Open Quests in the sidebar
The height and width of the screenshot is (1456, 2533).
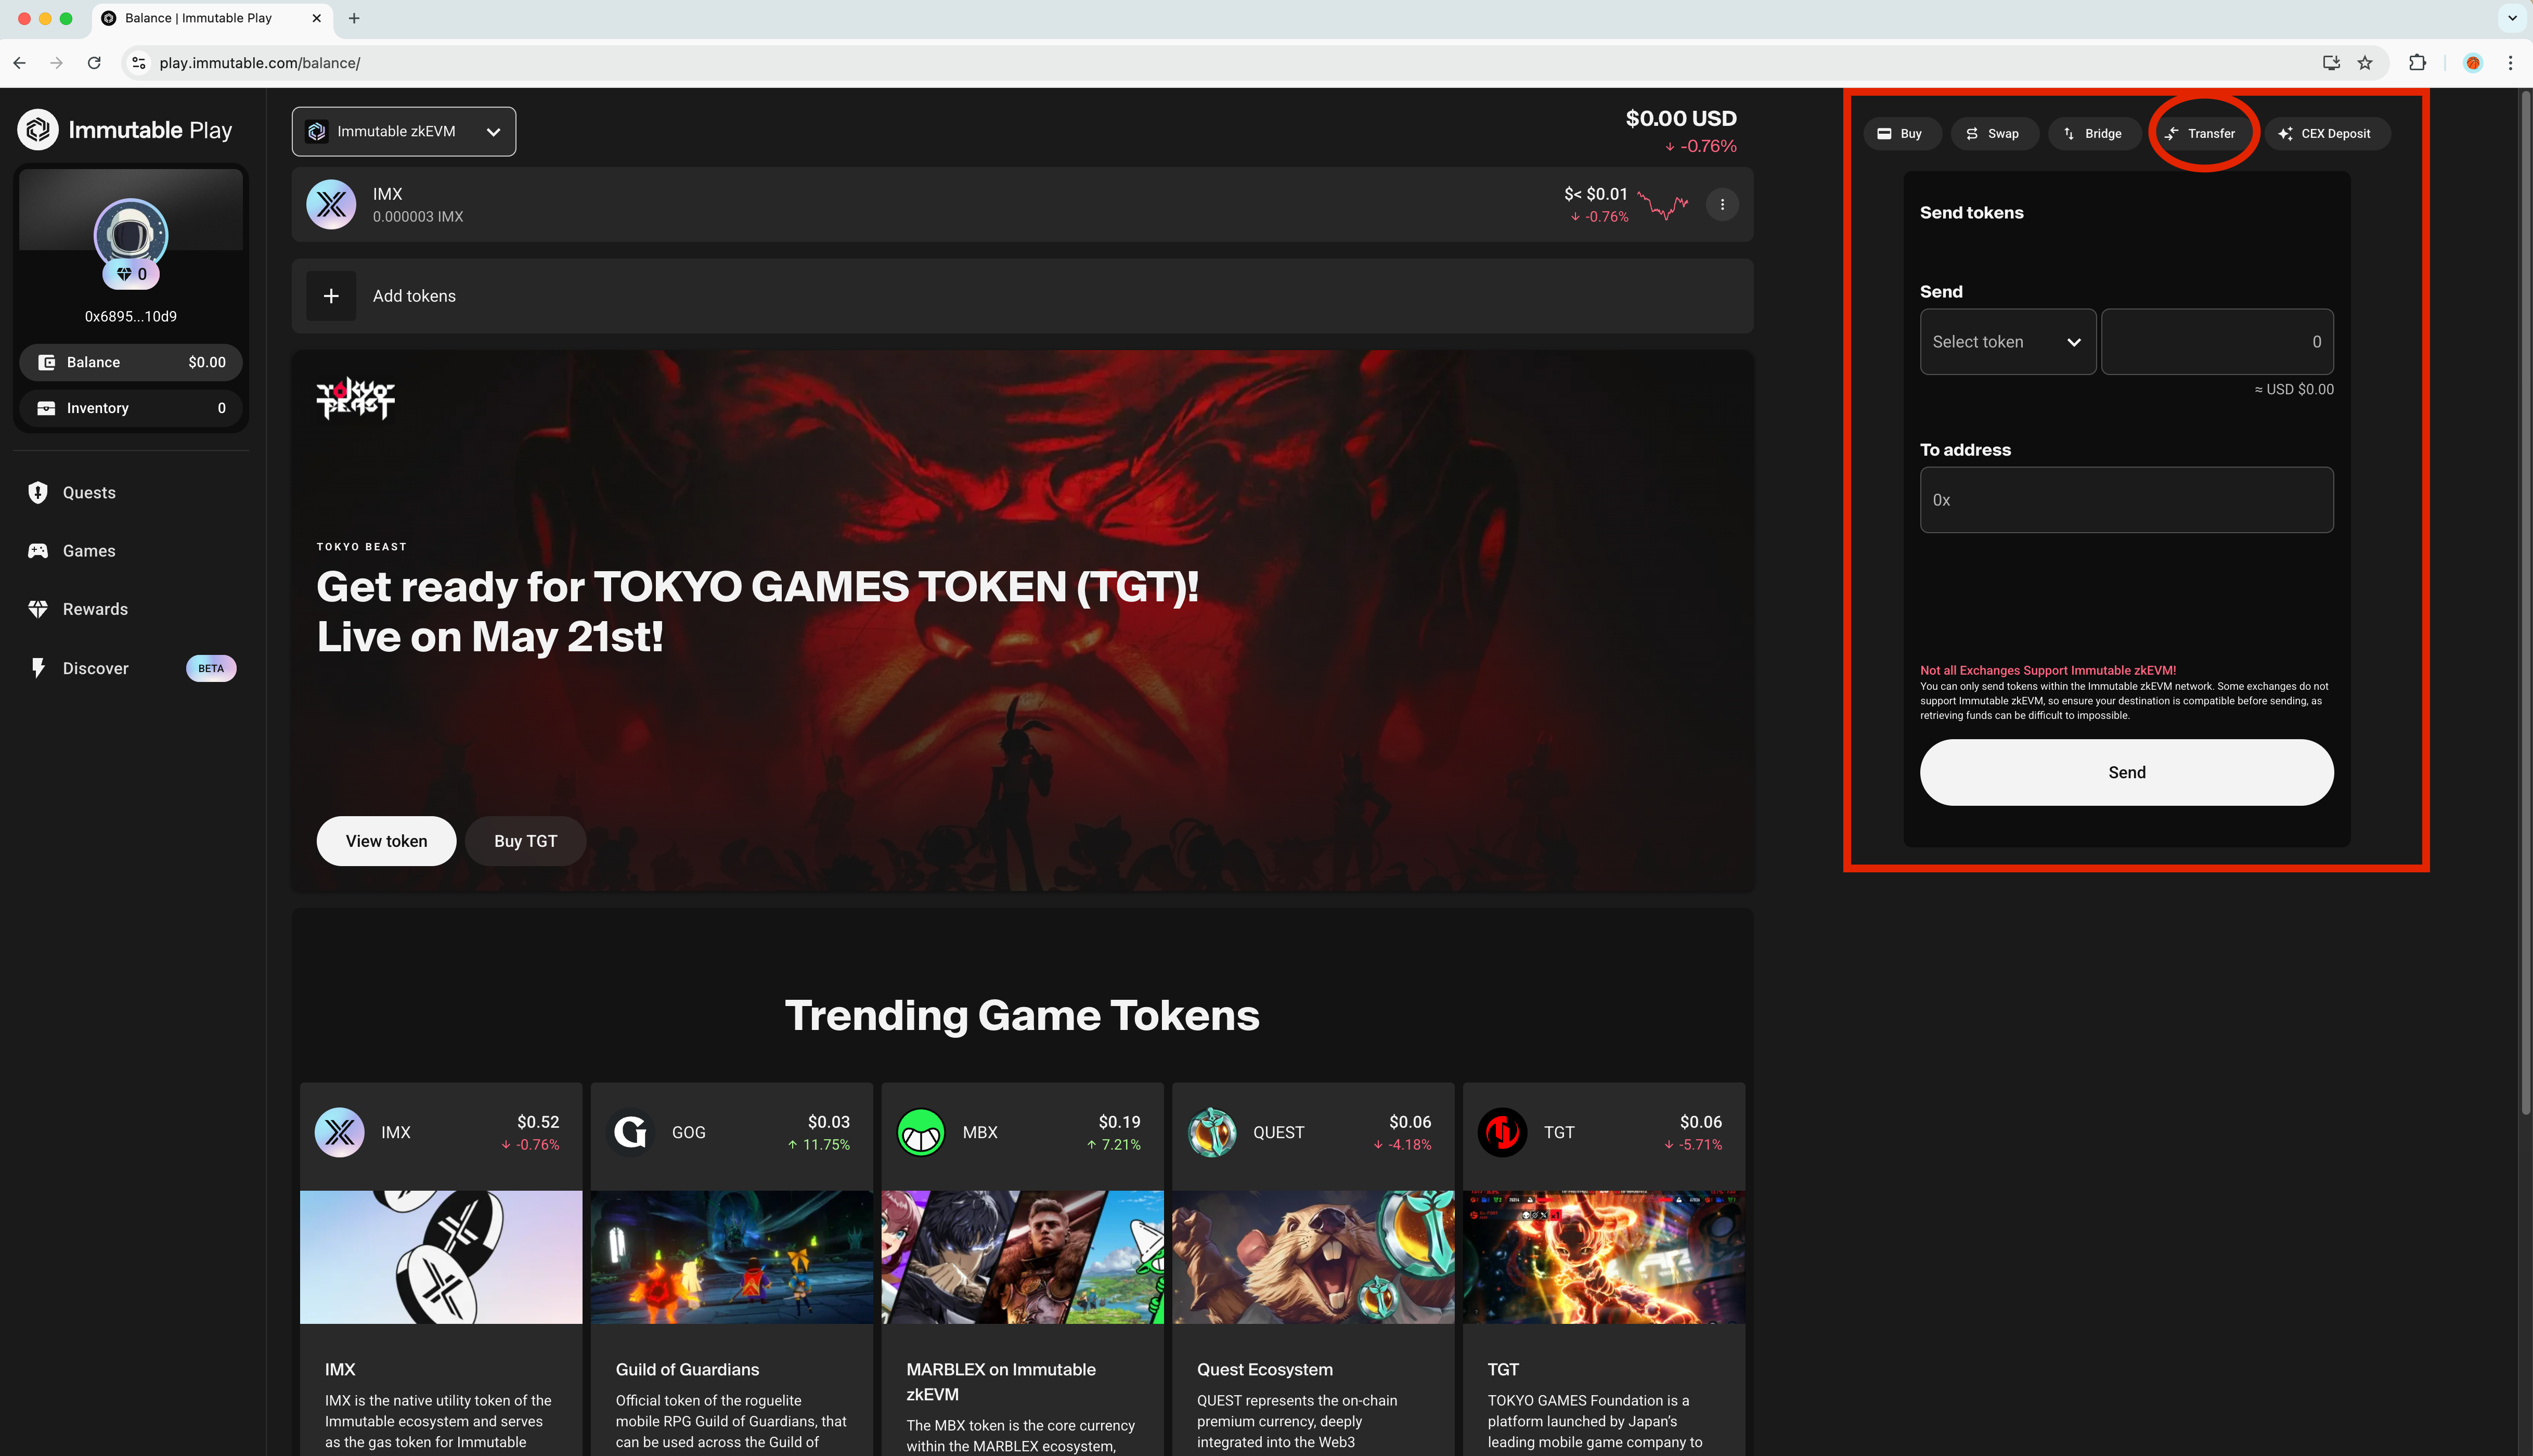pyautogui.click(x=73, y=492)
